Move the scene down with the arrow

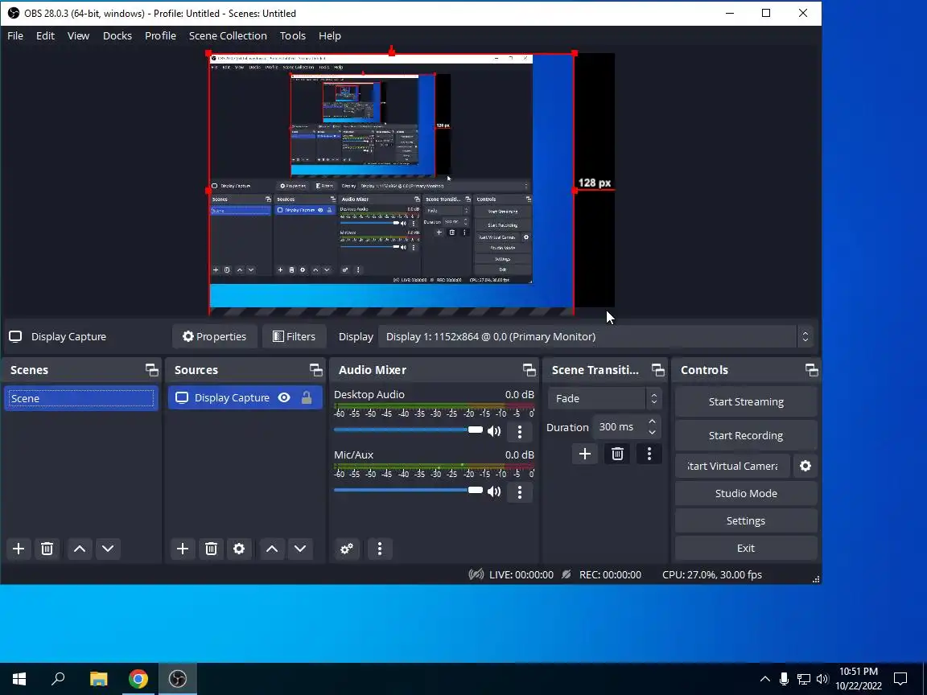(x=108, y=549)
